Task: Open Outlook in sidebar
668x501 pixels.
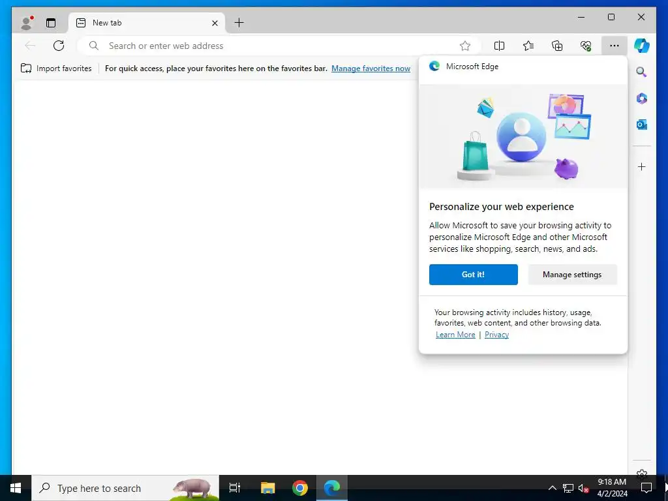Action: point(642,125)
